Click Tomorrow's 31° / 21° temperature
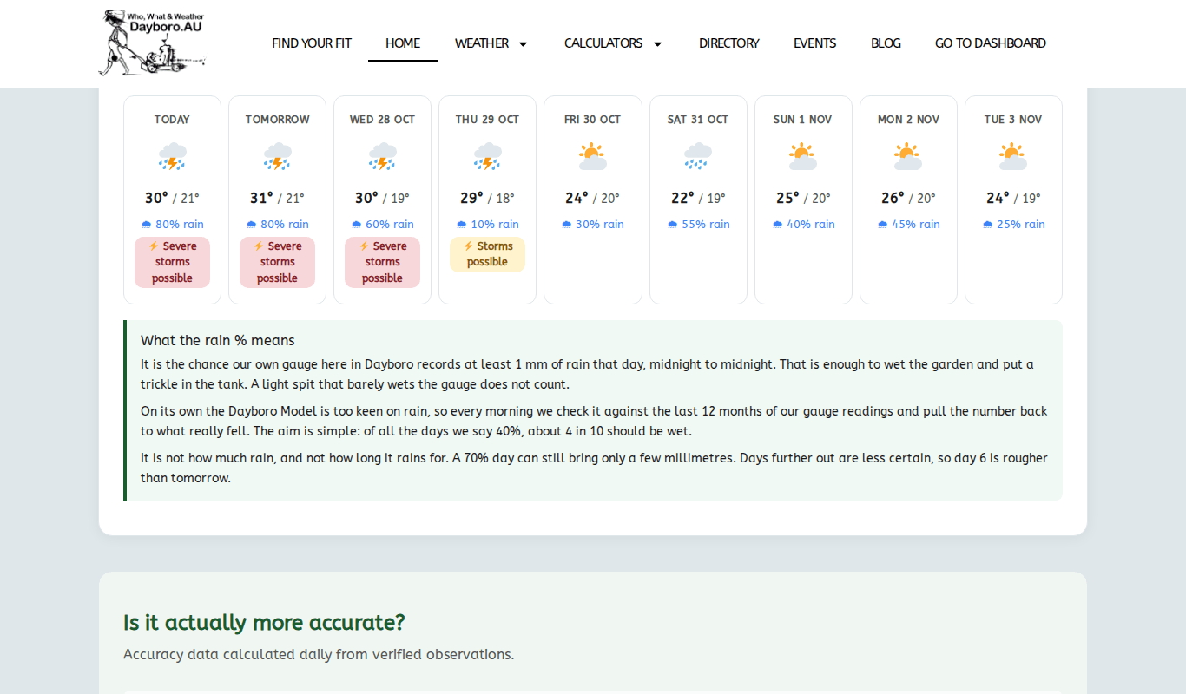Screen dimensions: 1186x694 277,199
